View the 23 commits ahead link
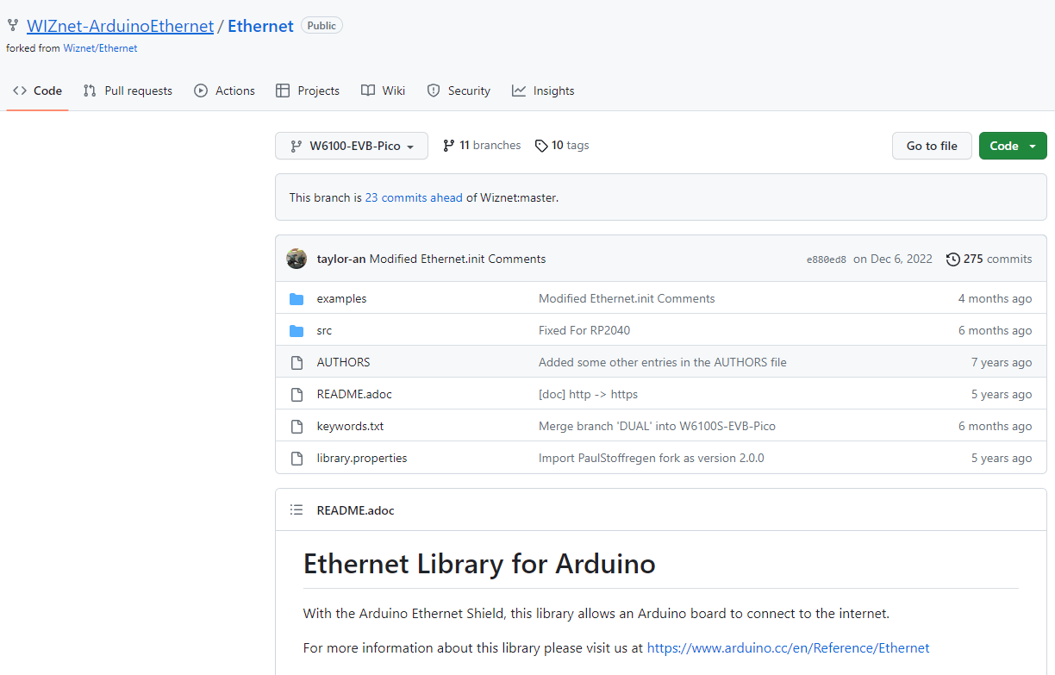The height and width of the screenshot is (675, 1055). [x=414, y=197]
